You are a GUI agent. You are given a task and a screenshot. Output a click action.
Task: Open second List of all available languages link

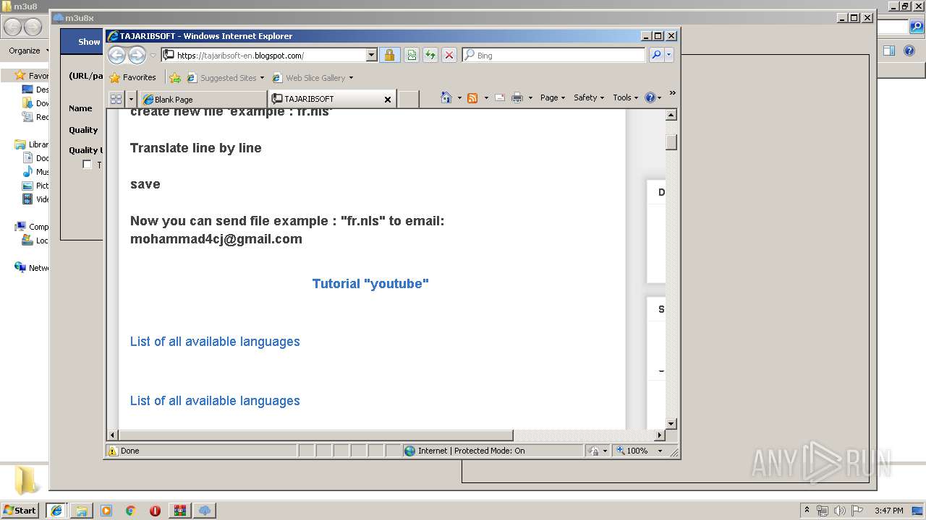pyautogui.click(x=215, y=400)
